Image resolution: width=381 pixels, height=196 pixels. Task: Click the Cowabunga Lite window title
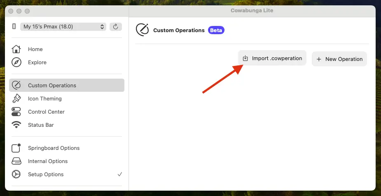click(252, 11)
